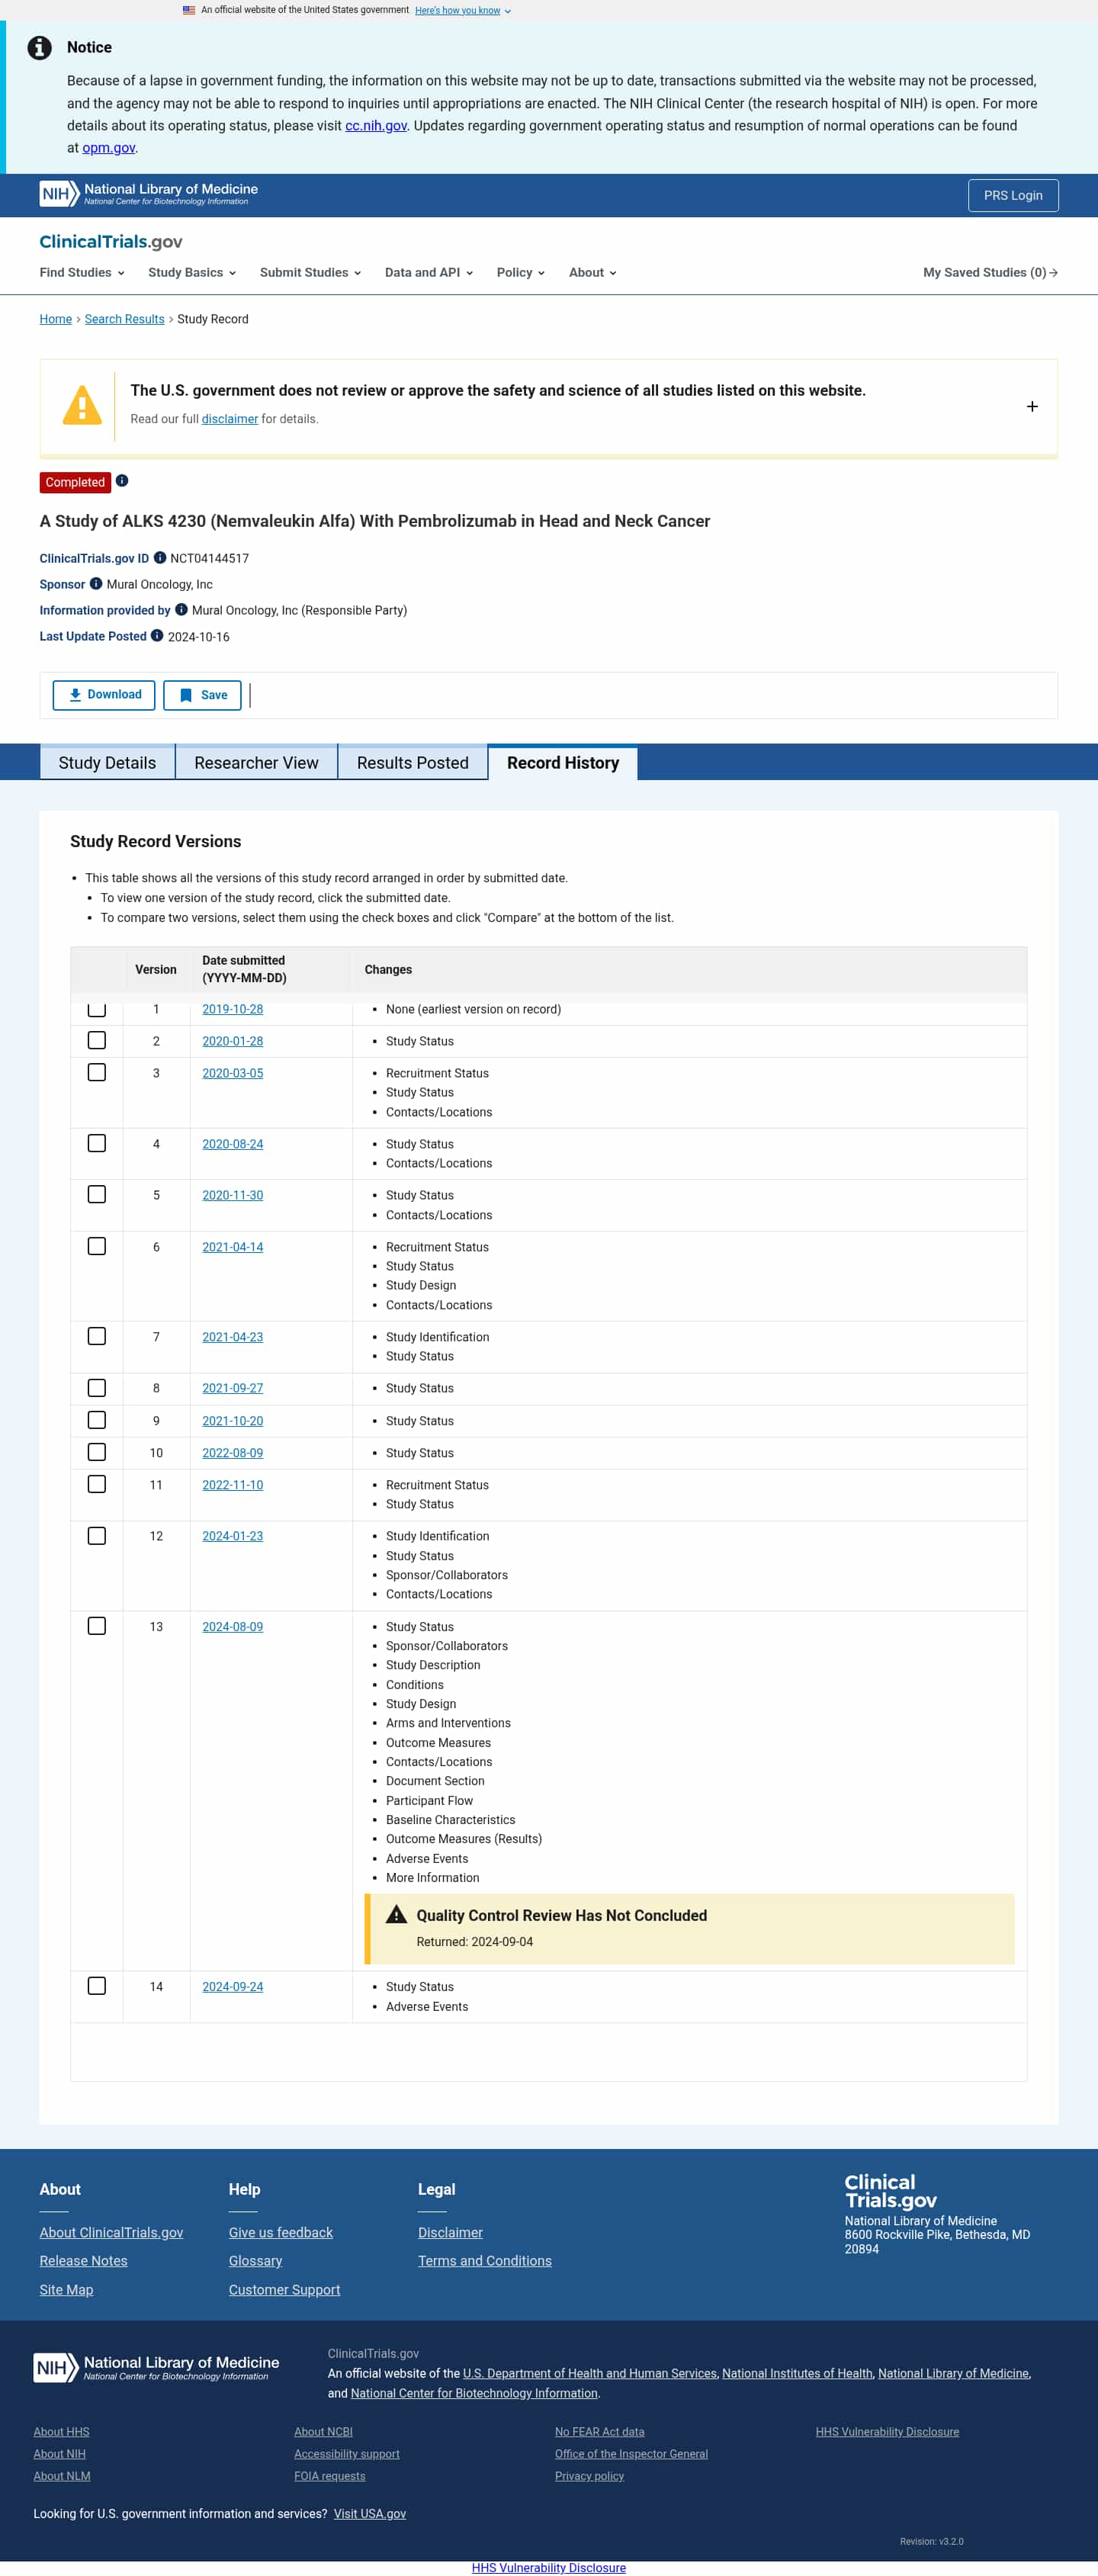Click the NCT04144517 study ID text
Screen dimensions: 1098x2576
(x=210, y=559)
